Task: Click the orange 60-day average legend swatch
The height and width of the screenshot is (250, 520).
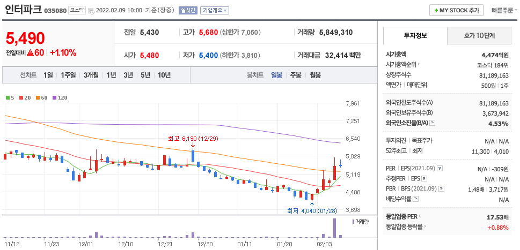Action: tap(37, 98)
